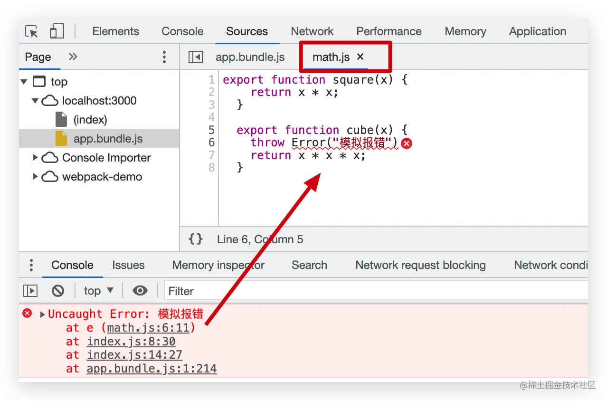The image size is (607, 401).
Task: Clear the console with the ban icon
Action: 58,290
